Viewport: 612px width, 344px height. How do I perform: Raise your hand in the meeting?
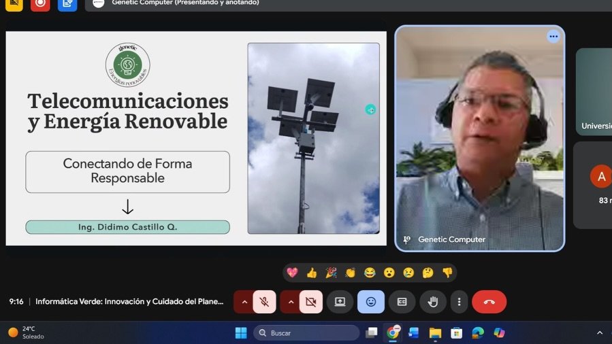click(x=432, y=302)
